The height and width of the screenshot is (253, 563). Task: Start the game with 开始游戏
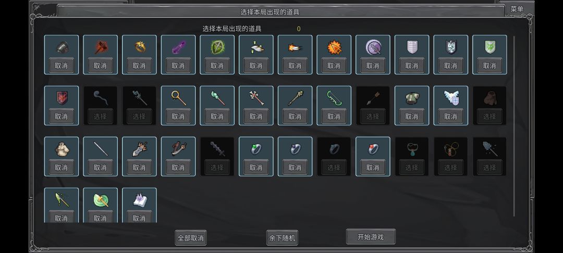(371, 237)
